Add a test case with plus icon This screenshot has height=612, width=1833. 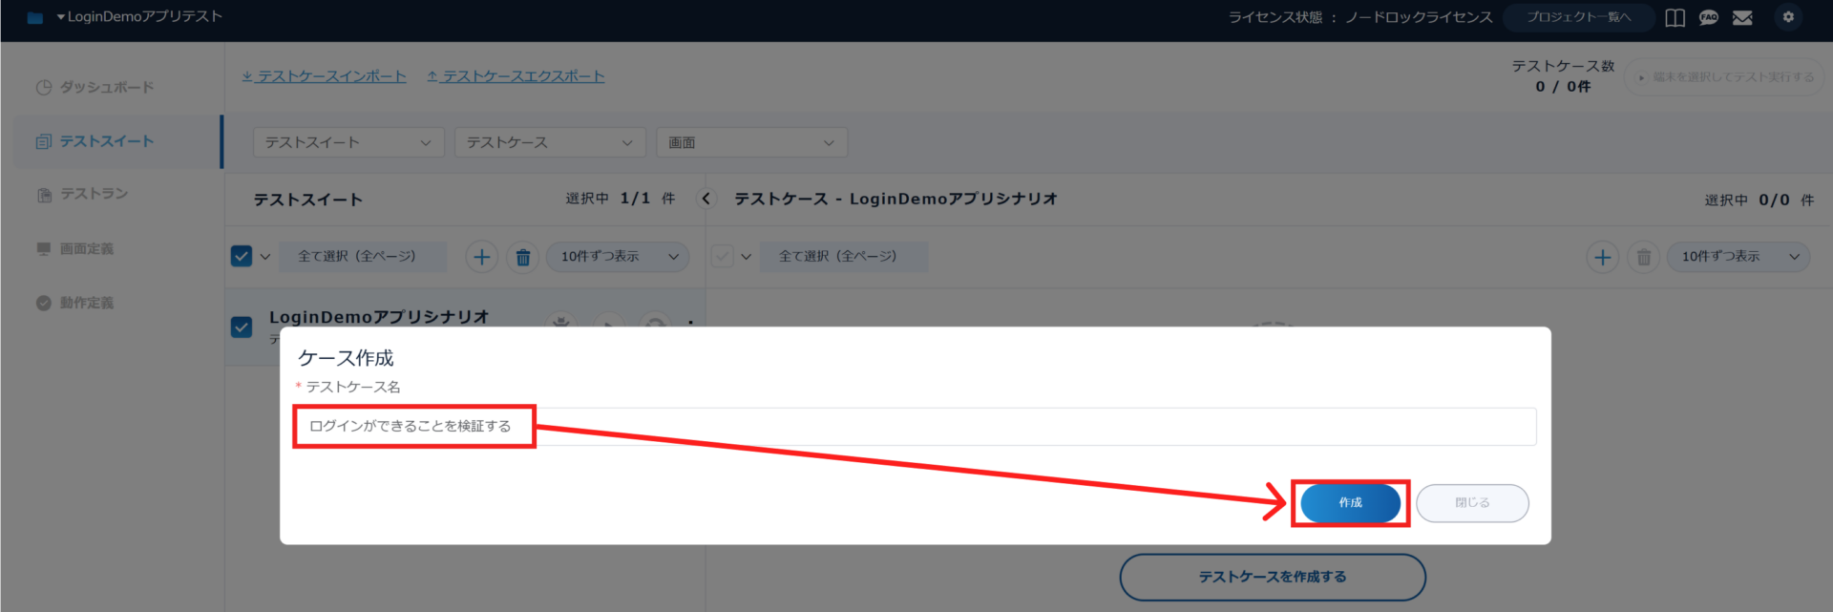pos(1603,257)
